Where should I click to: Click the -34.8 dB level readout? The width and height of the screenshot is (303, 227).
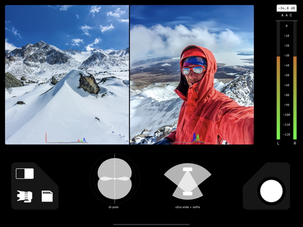coord(287,8)
